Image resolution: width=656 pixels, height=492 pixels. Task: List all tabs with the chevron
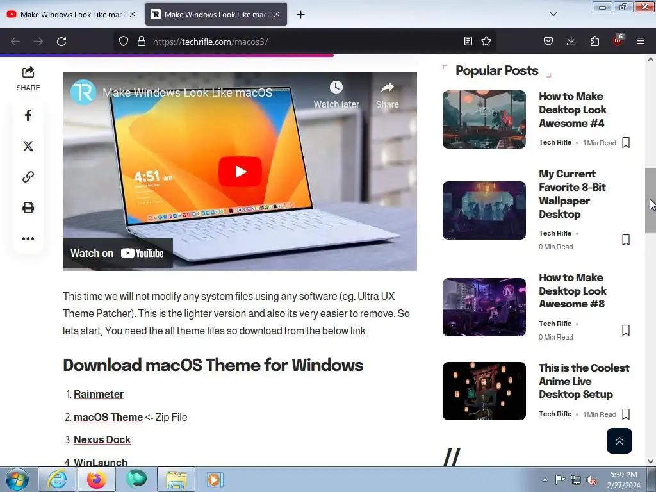(553, 14)
